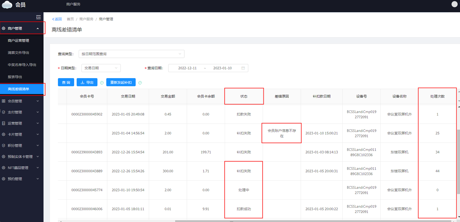Screen dimensions: 460x222
Task: Click the 状态 column header
Action: pyautogui.click(x=244, y=96)
